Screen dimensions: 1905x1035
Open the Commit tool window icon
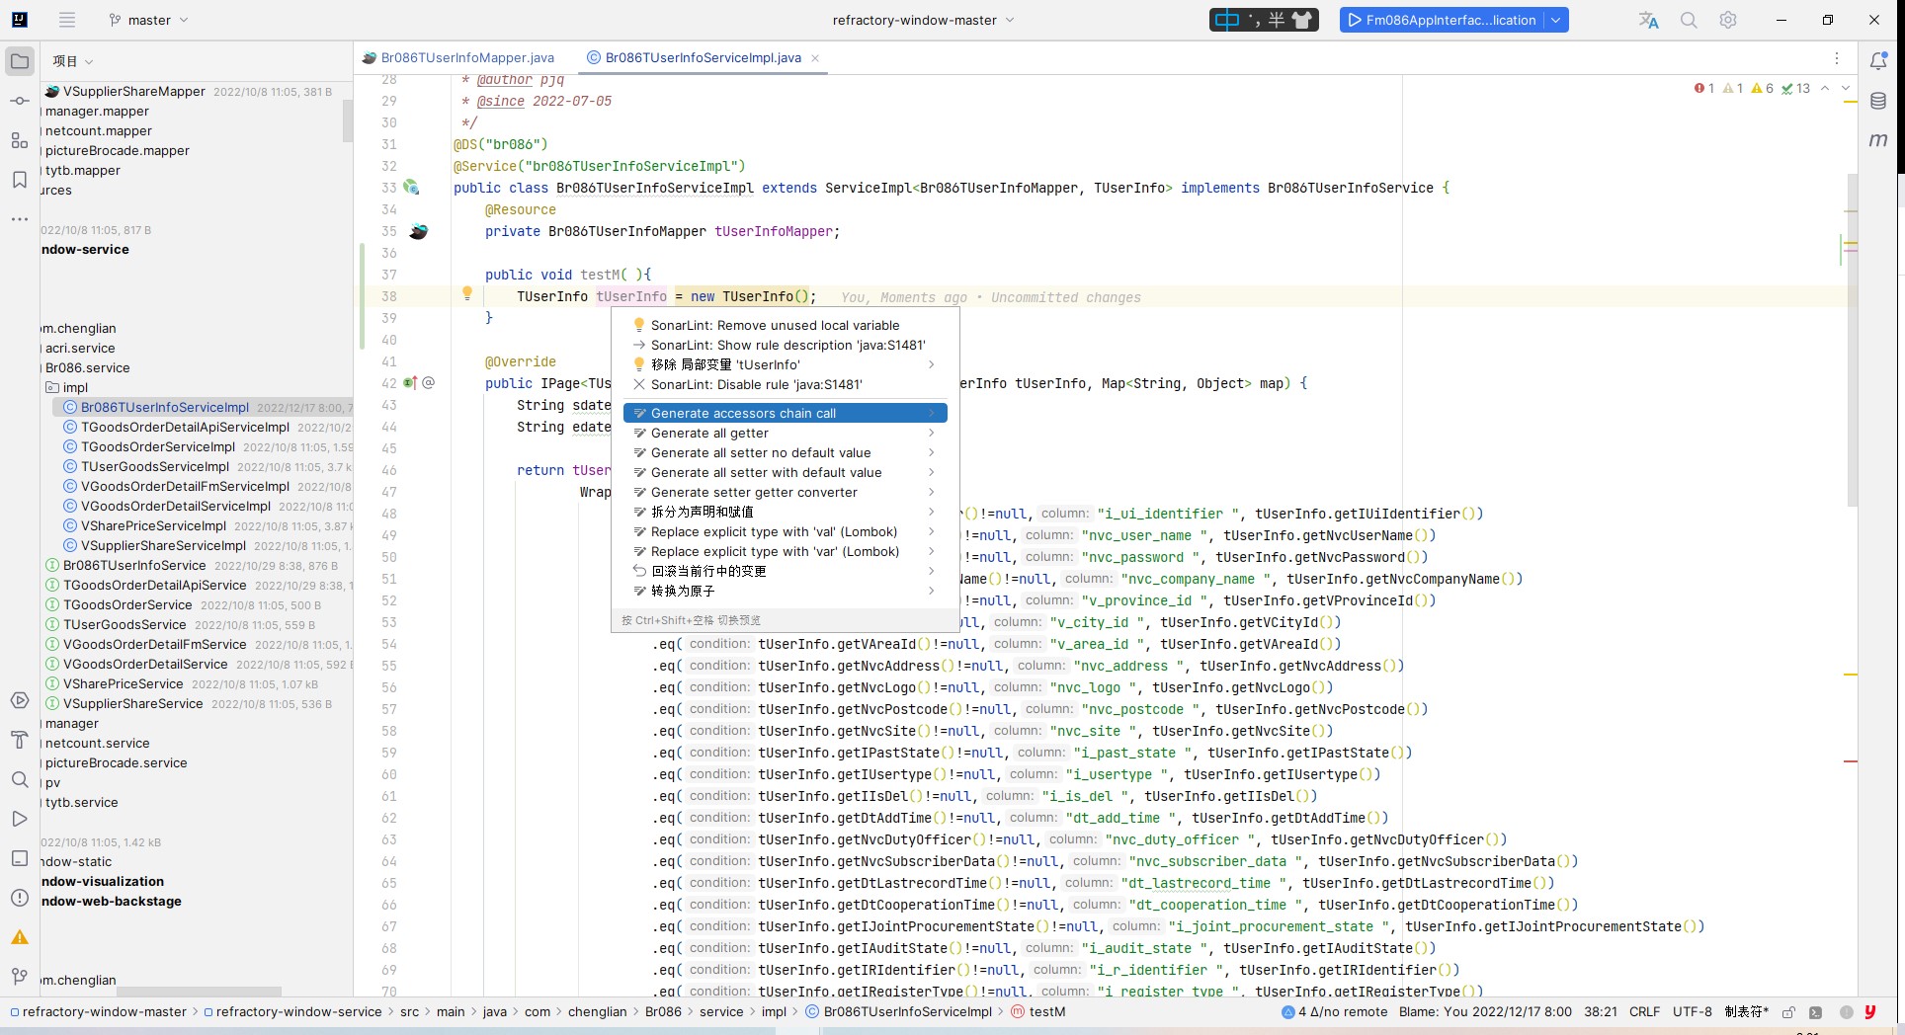(x=19, y=101)
